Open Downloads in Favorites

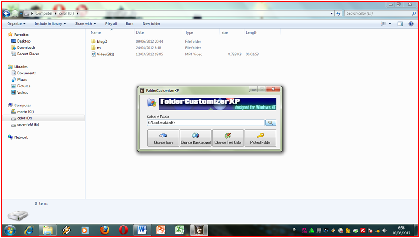tap(23, 47)
